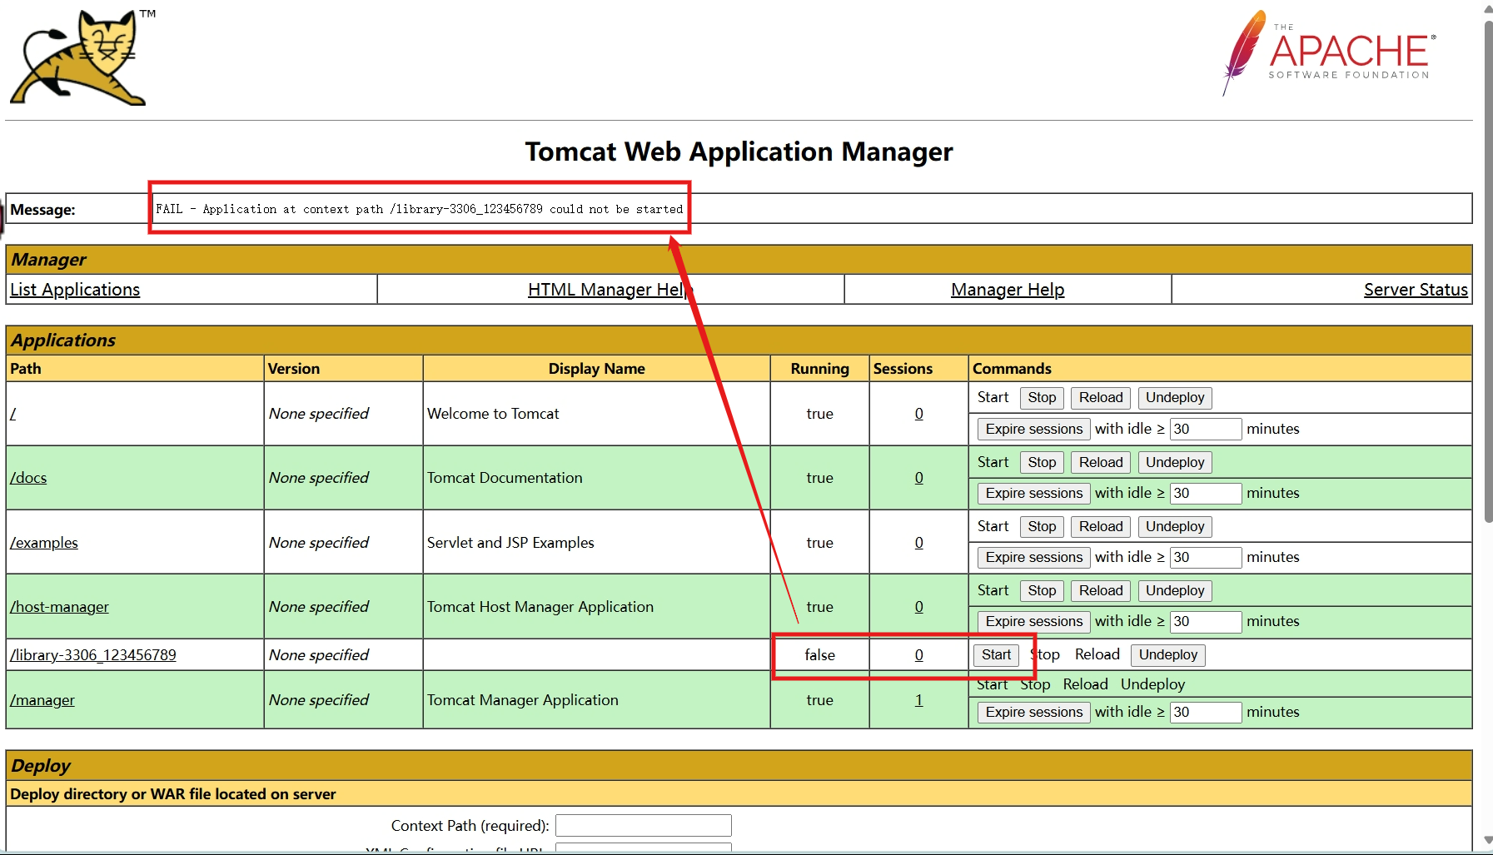Click the Apache Software Foundation logo
Image resolution: width=1493 pixels, height=855 pixels.
coord(1330,53)
